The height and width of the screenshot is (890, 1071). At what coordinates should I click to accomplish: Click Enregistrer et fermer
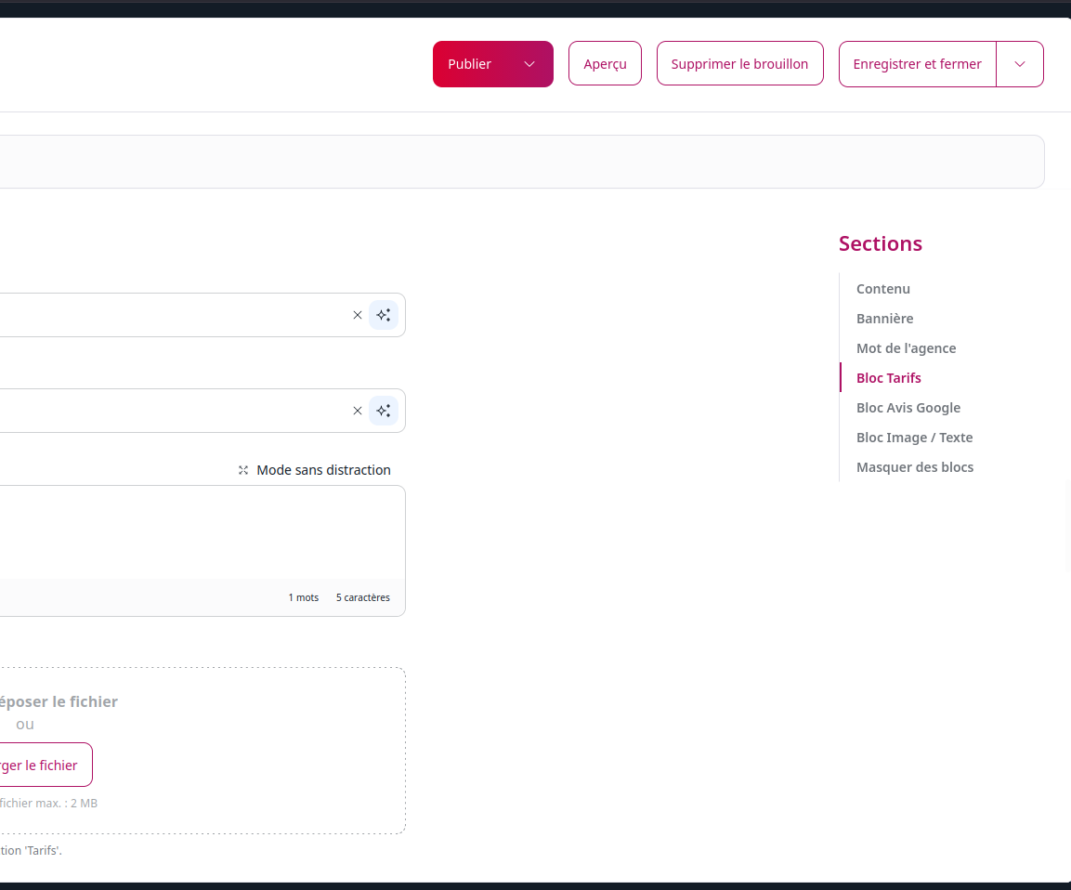tap(918, 64)
